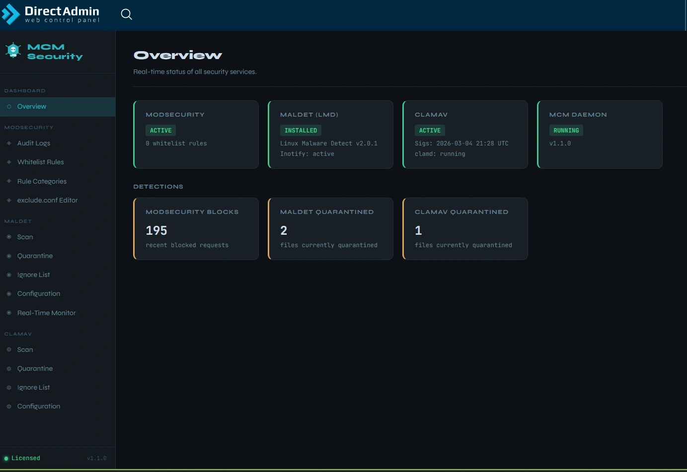687x472 pixels.
Task: Click the ClamAV ACTIVE badge
Action: click(430, 131)
